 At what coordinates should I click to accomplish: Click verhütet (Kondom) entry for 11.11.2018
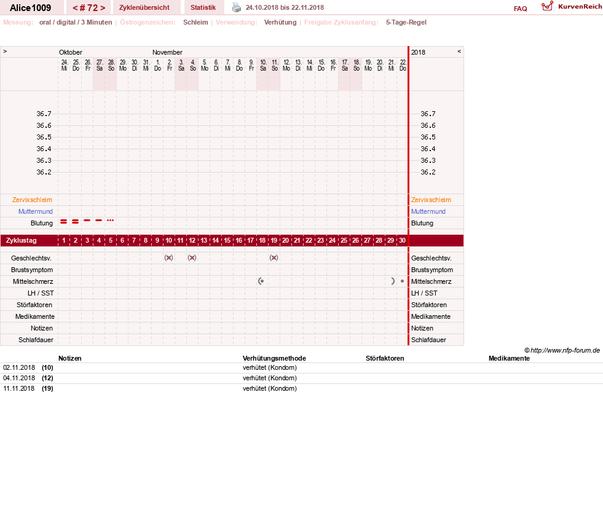coord(270,388)
